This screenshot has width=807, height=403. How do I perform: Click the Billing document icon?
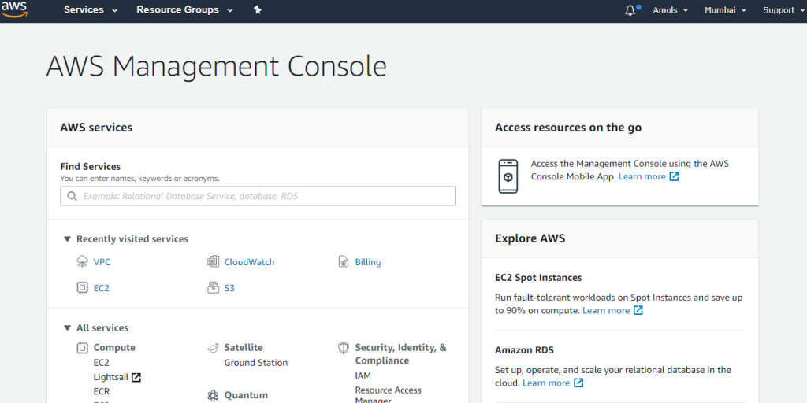point(344,261)
